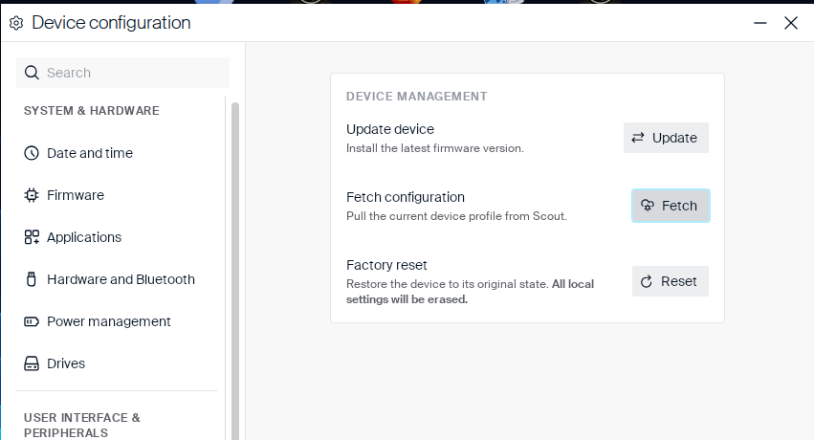This screenshot has height=440, width=814.
Task: Click the grid icon beside Applications
Action: [32, 237]
